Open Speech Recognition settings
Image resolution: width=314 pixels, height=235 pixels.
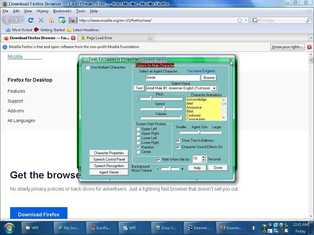pos(109,166)
